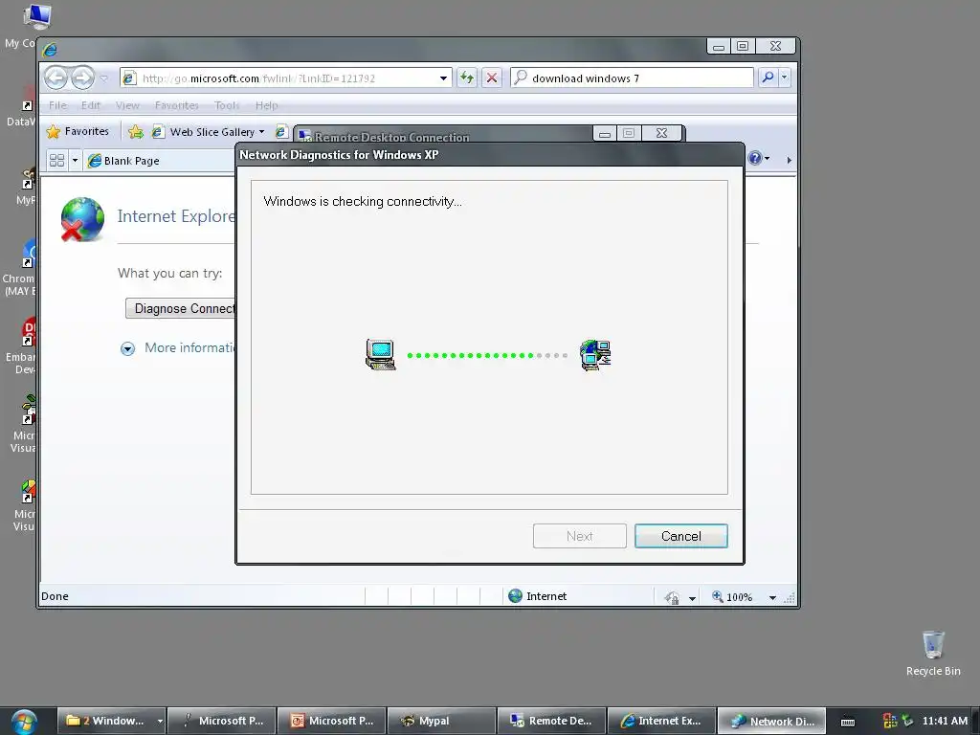Open the recent pages dropdown next to Forward

point(104,78)
